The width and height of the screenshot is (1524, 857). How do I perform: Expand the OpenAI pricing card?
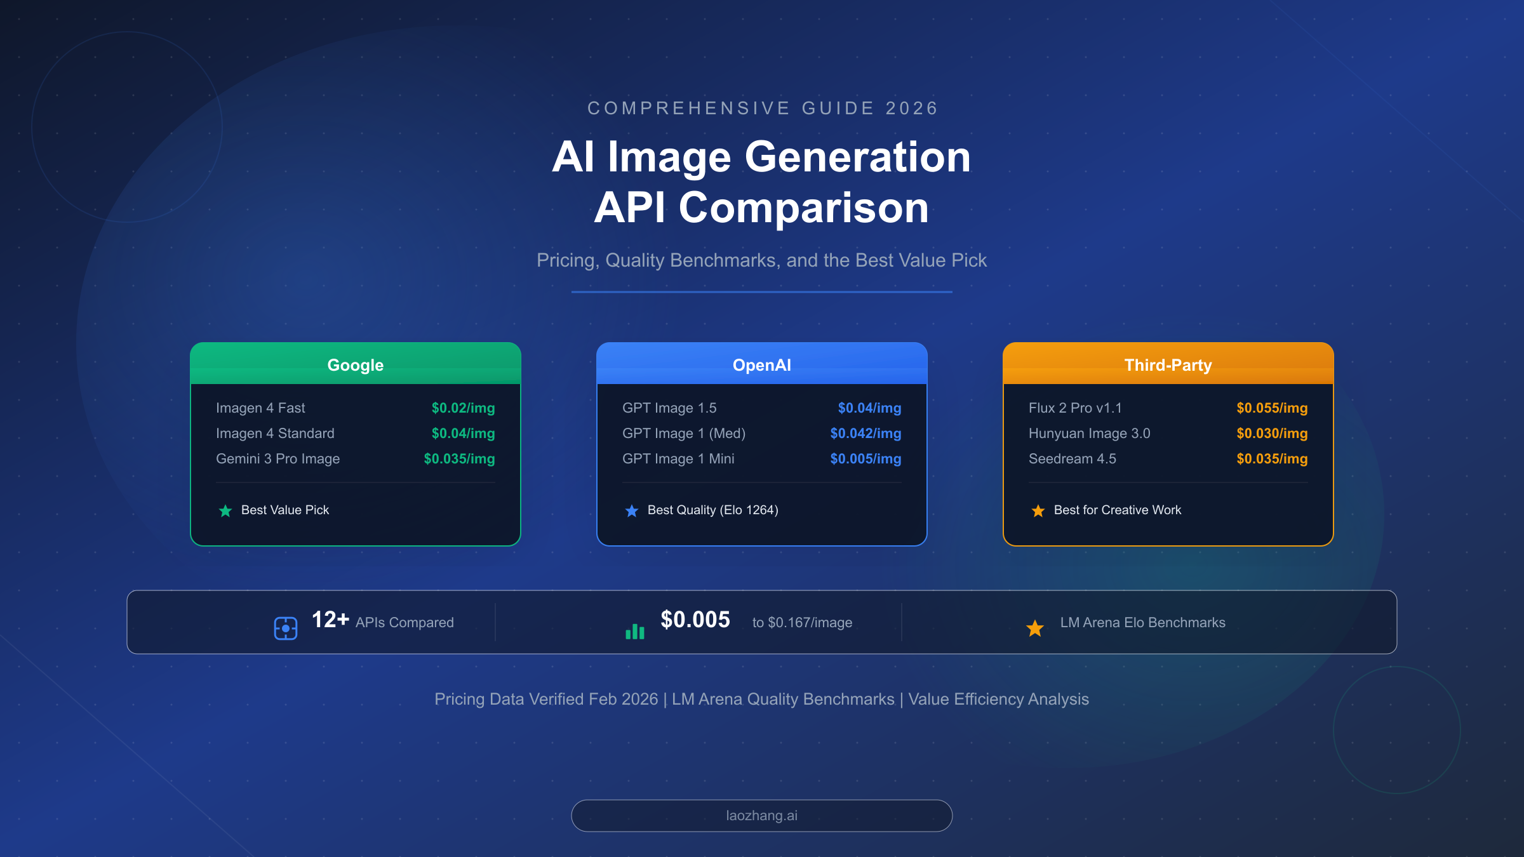click(761, 444)
